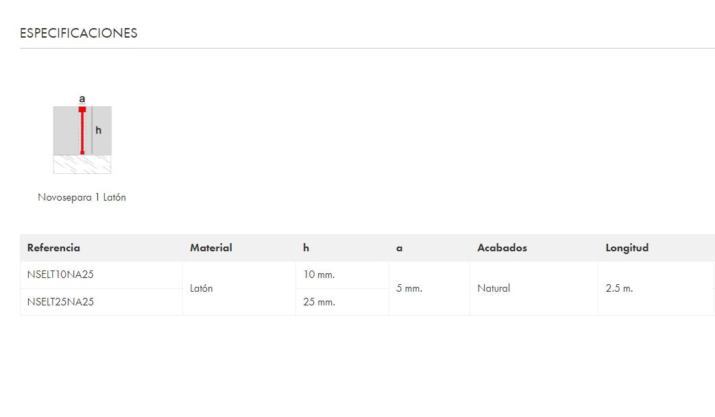The image size is (715, 417).
Task: Click the 2.5 m. length cell
Action: coord(619,288)
